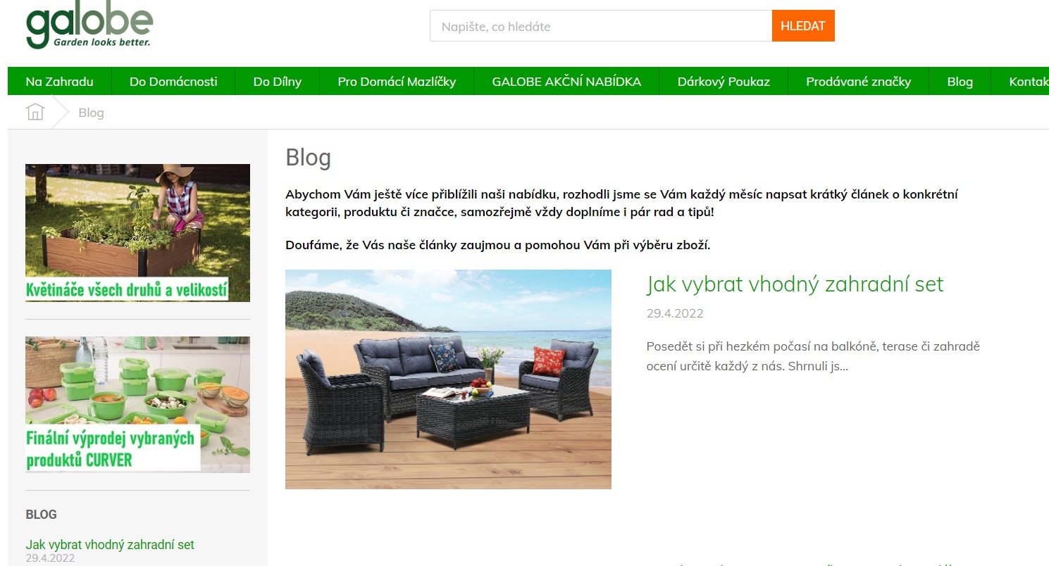Open the Do Domácnosti menu
Viewport: 1049px width, 566px height.
coord(173,82)
